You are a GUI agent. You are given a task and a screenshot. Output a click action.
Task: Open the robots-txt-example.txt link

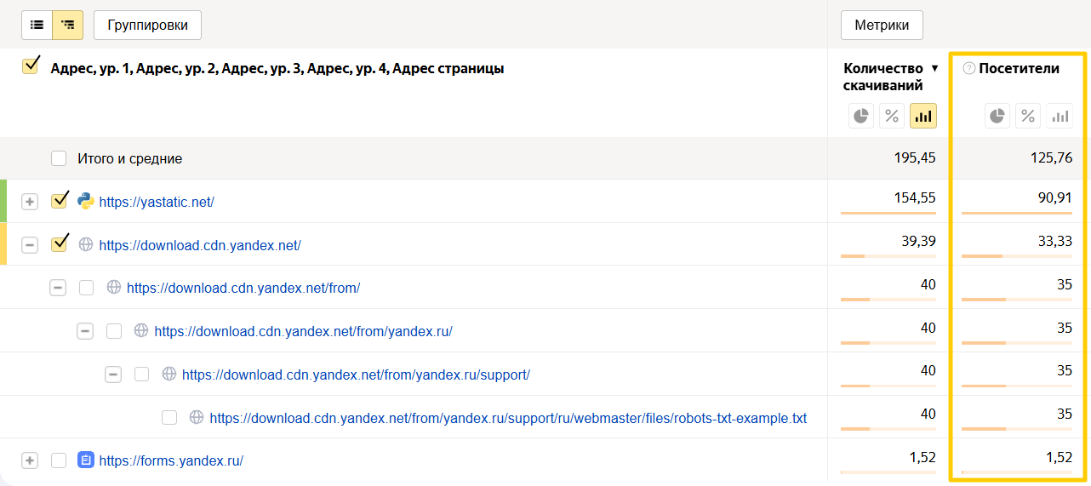pos(508,418)
